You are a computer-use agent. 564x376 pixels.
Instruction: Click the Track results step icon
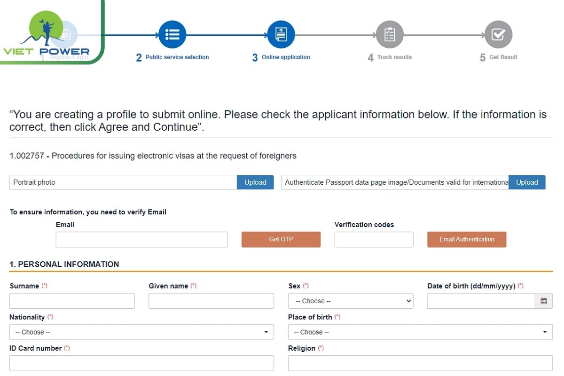389,34
